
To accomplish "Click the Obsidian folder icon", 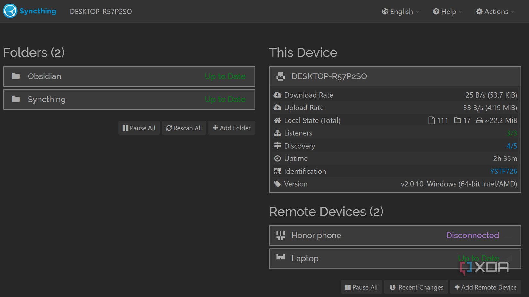I will tap(16, 76).
